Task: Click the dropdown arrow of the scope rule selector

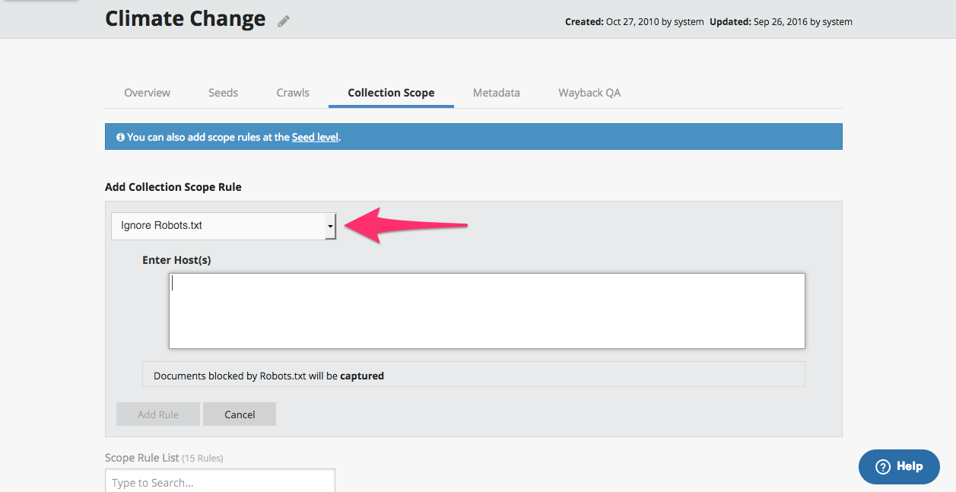Action: click(330, 226)
